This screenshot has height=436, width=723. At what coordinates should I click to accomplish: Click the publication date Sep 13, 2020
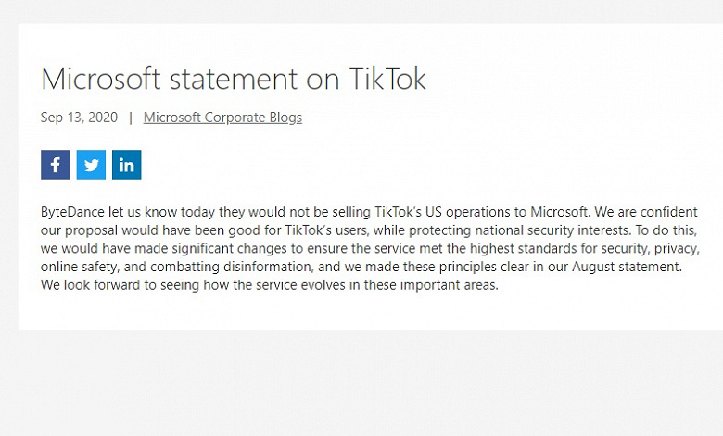click(x=79, y=118)
